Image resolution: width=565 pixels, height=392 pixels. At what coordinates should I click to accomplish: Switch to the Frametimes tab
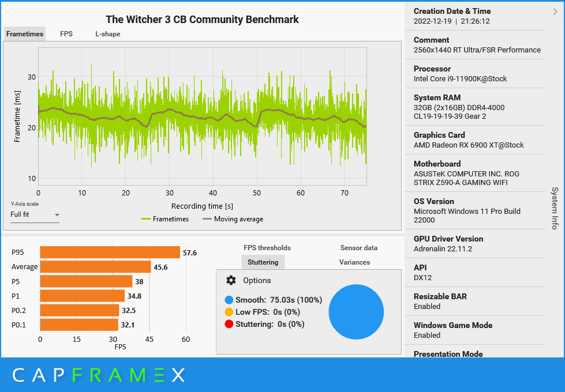24,34
